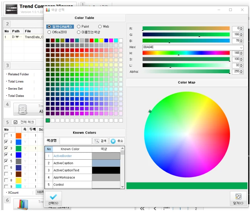Click the orange color swatch of series 1

click(x=18, y=135)
